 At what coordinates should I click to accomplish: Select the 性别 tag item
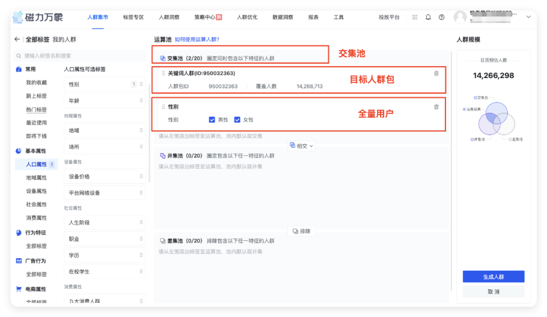tap(105, 84)
